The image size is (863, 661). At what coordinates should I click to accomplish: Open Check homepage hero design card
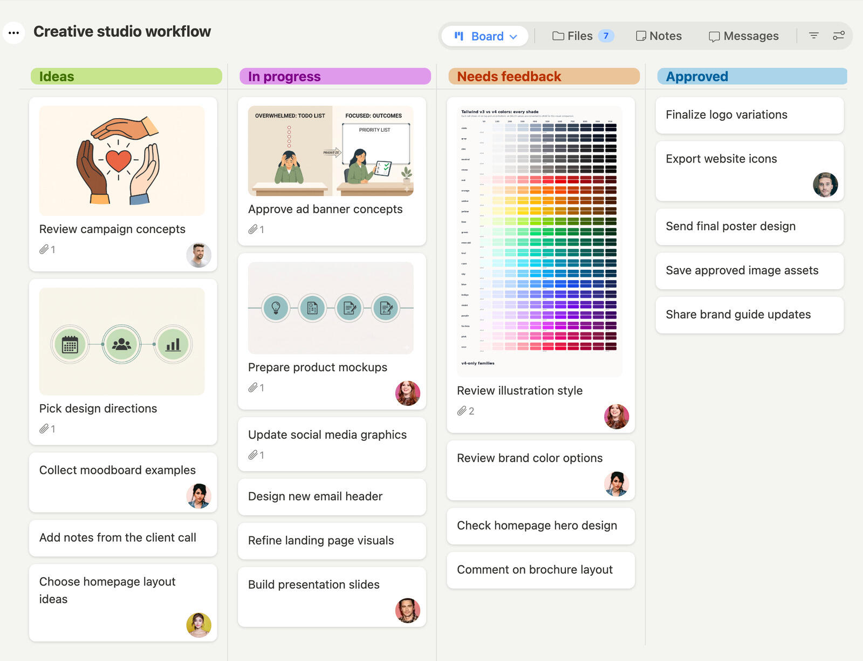540,526
